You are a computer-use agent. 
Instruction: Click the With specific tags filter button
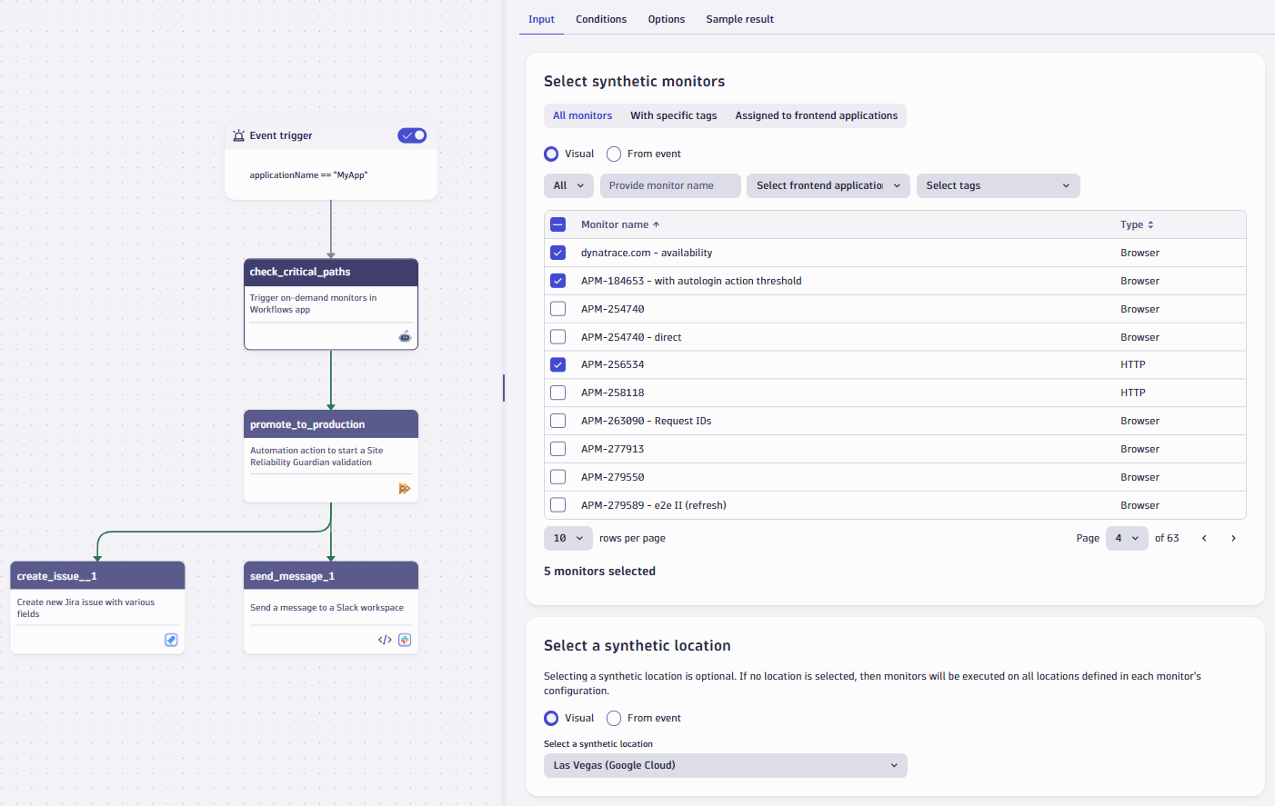673,115
